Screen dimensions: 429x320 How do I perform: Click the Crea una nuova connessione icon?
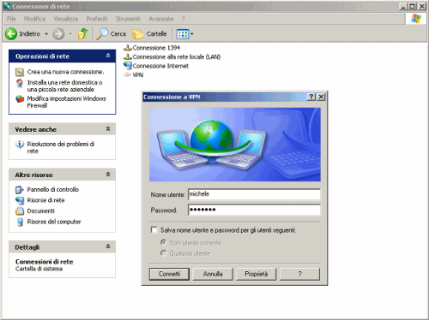point(20,72)
